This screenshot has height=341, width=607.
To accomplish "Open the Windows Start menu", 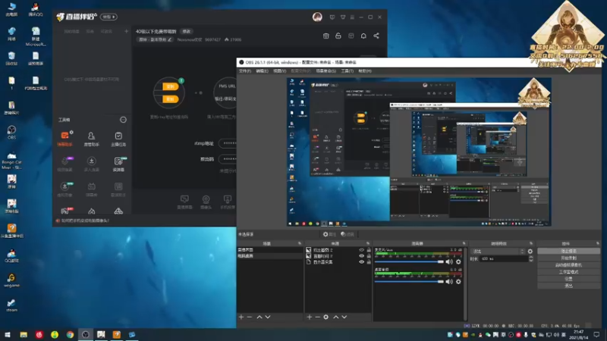I will coord(8,334).
